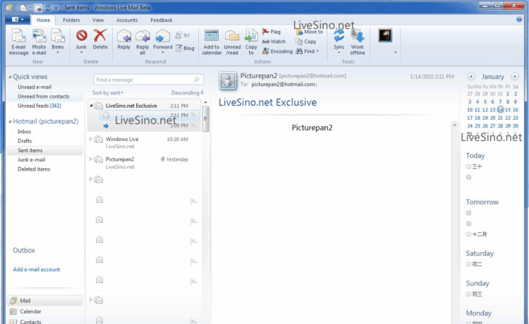Open the Inbox folder

tap(24, 132)
